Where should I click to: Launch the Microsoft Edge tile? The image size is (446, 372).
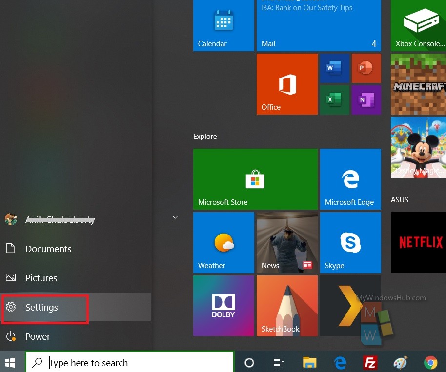[x=350, y=179]
